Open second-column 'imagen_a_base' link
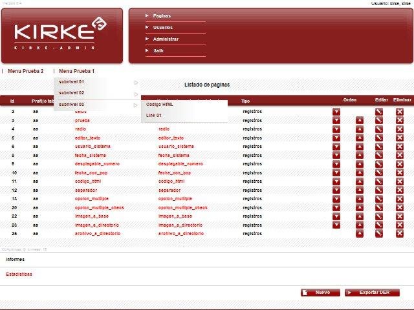 point(175,216)
